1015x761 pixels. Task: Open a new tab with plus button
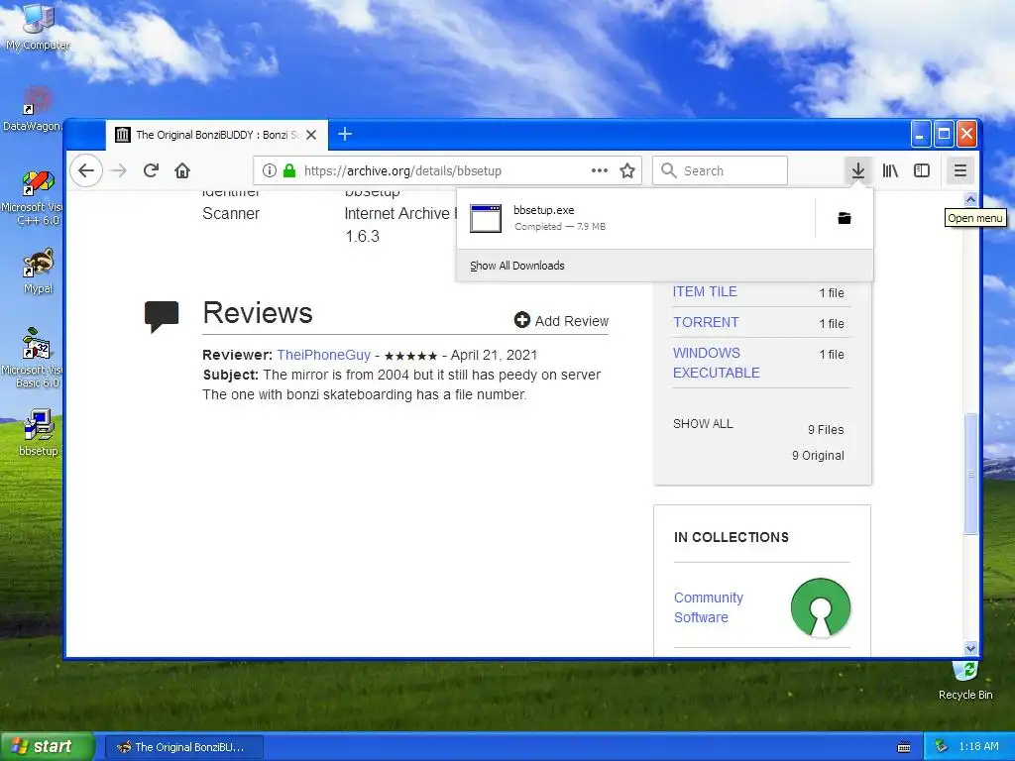pos(345,135)
